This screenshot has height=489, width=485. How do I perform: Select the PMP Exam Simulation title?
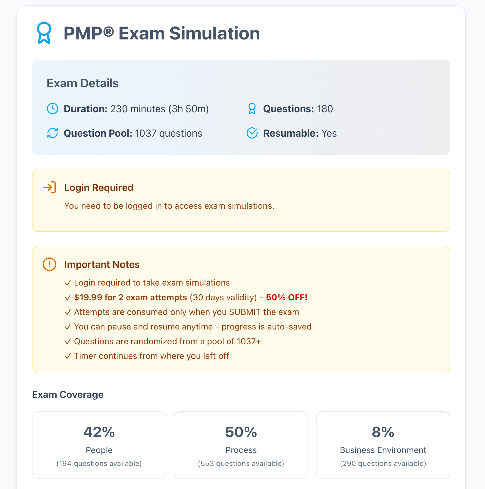(161, 33)
